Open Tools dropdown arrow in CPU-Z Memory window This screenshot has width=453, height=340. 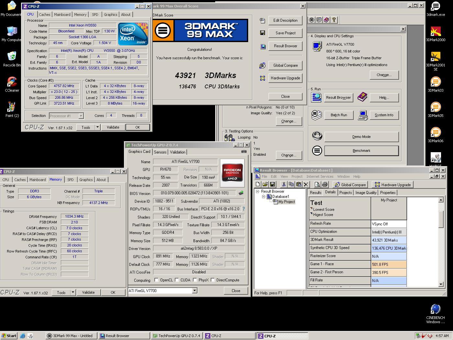[73, 292]
